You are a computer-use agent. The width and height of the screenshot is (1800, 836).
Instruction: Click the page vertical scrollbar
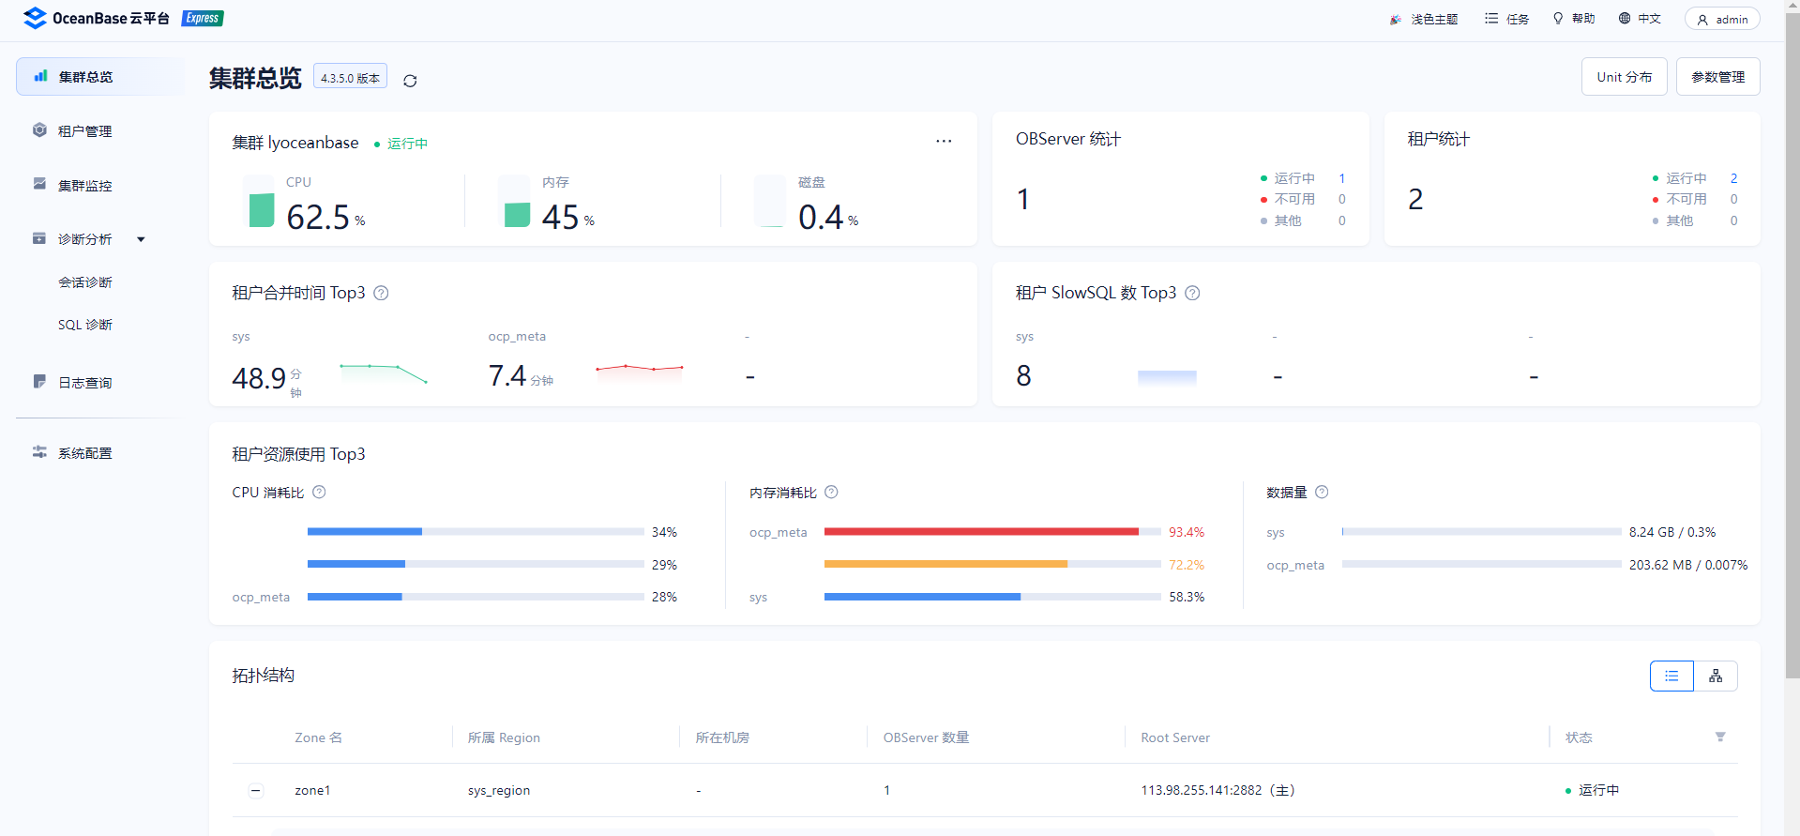[1792, 347]
